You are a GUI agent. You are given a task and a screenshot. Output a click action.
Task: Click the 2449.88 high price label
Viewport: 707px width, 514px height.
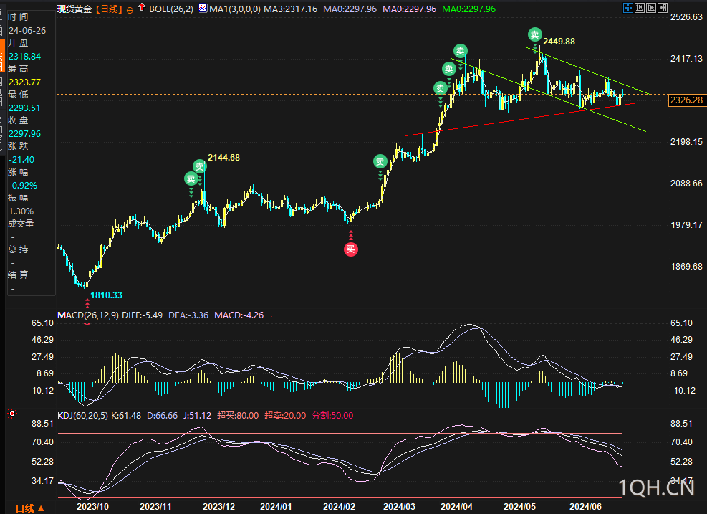(559, 42)
